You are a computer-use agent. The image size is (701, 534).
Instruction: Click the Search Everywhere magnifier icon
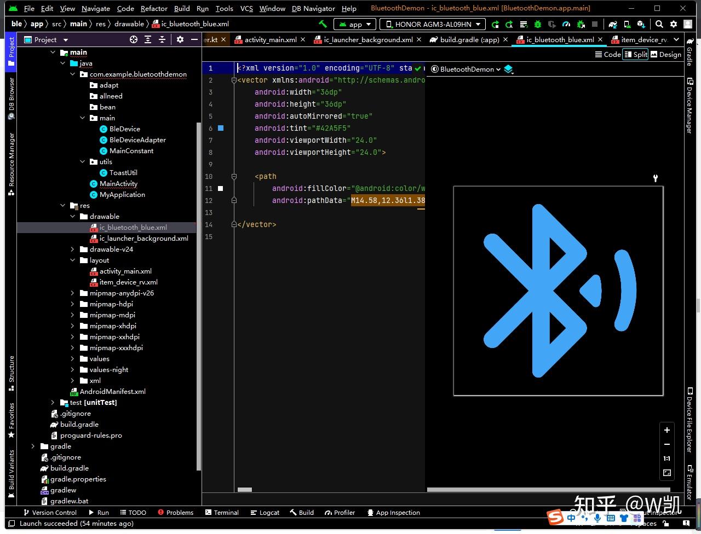click(x=659, y=24)
